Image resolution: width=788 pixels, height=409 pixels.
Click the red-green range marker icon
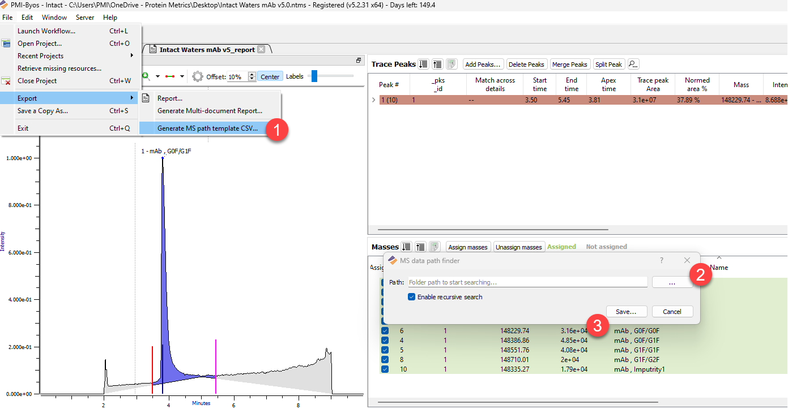[170, 76]
